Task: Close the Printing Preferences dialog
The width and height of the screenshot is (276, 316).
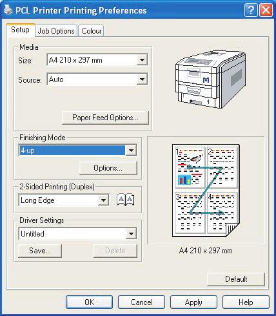Action: (x=266, y=10)
